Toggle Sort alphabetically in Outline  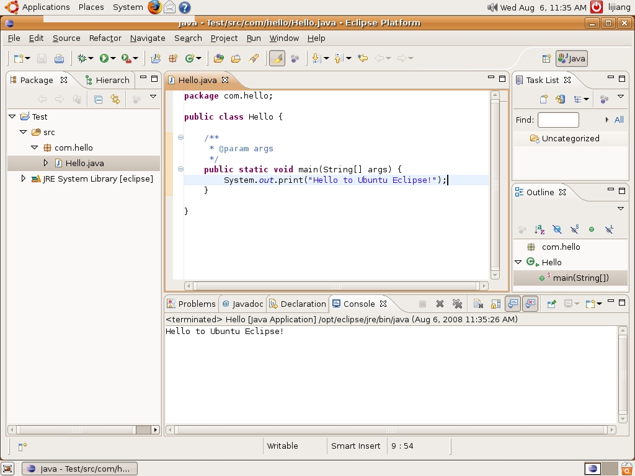click(x=540, y=229)
